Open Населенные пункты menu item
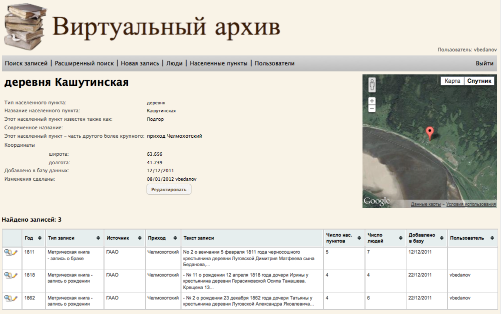The height and width of the screenshot is (314, 501). click(218, 63)
